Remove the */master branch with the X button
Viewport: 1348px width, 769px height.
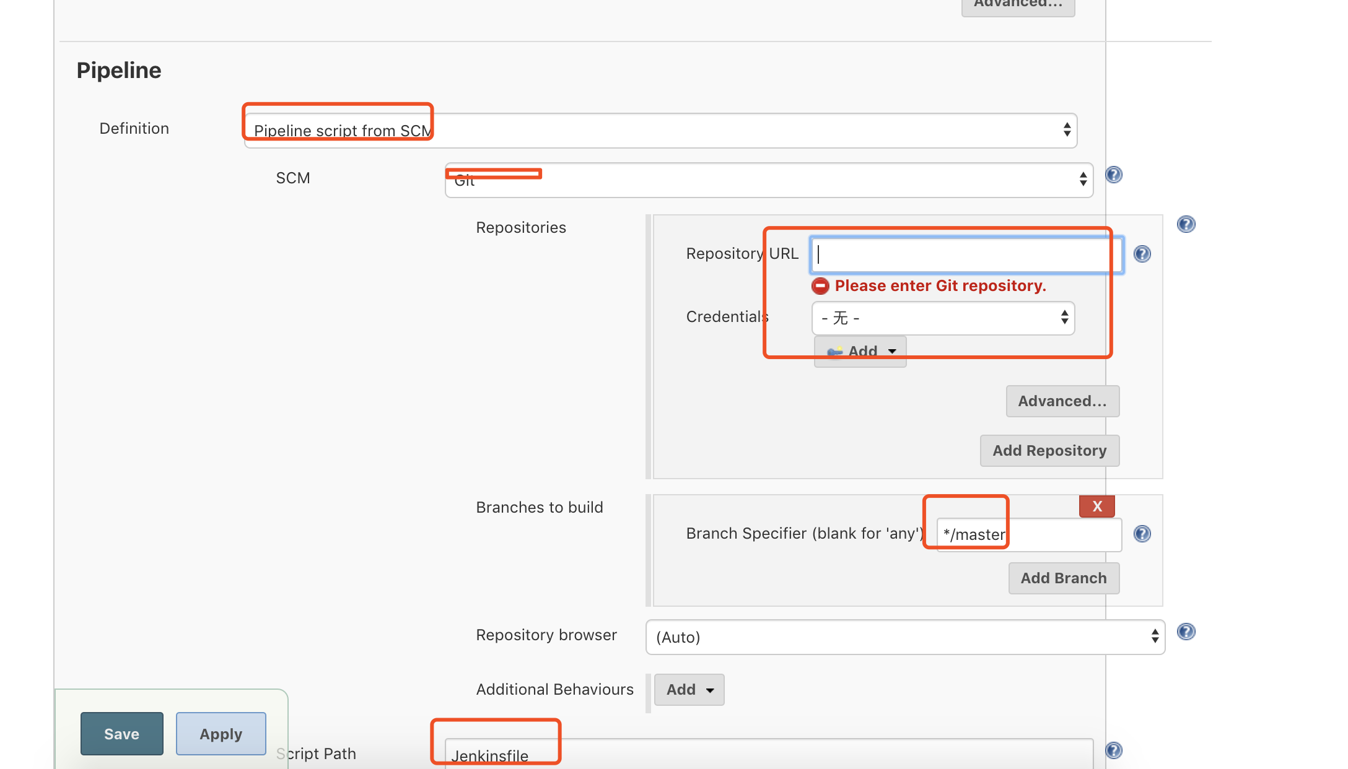click(x=1096, y=506)
